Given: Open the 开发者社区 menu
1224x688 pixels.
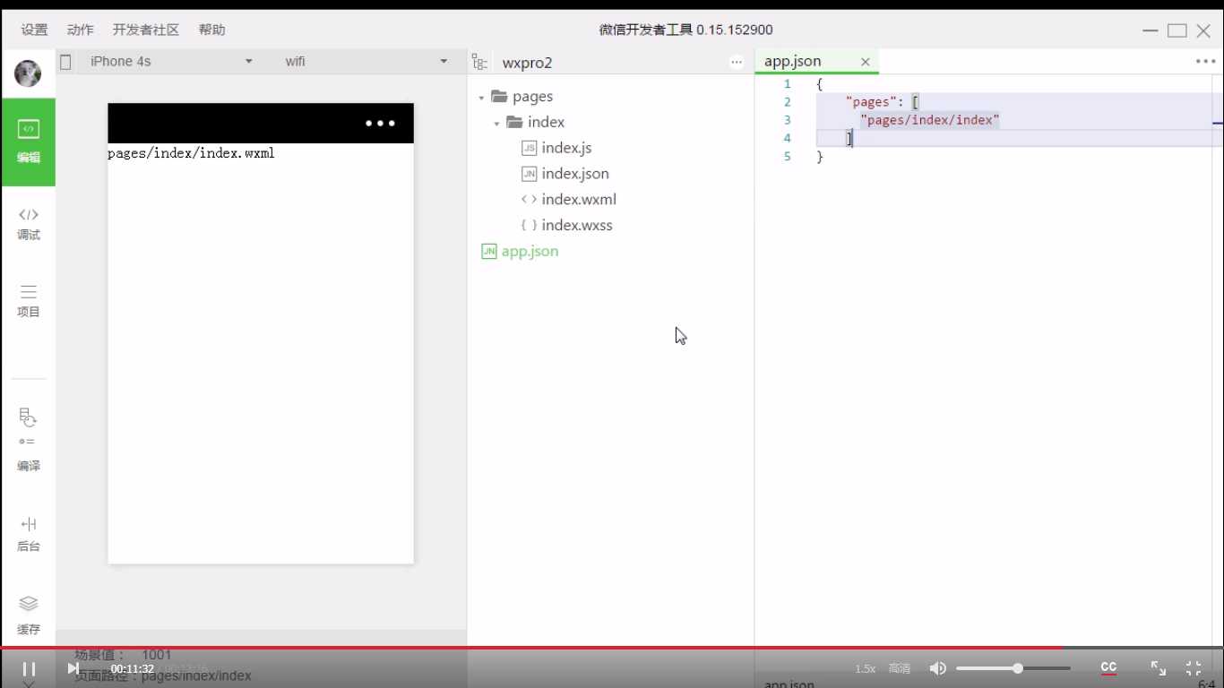Looking at the screenshot, I should (145, 30).
